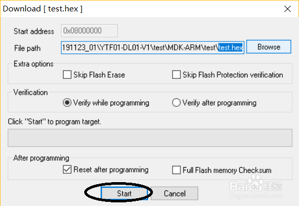Choose Verify after programming option

(x=176, y=103)
